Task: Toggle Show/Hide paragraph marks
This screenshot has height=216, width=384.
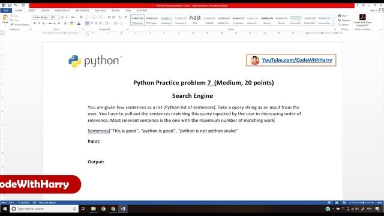Action: [126, 17]
